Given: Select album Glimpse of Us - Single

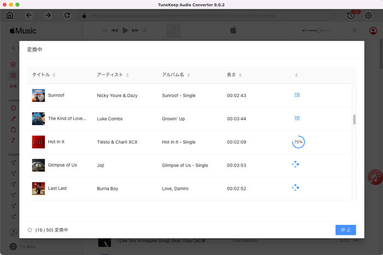Looking at the screenshot, I should [185, 165].
